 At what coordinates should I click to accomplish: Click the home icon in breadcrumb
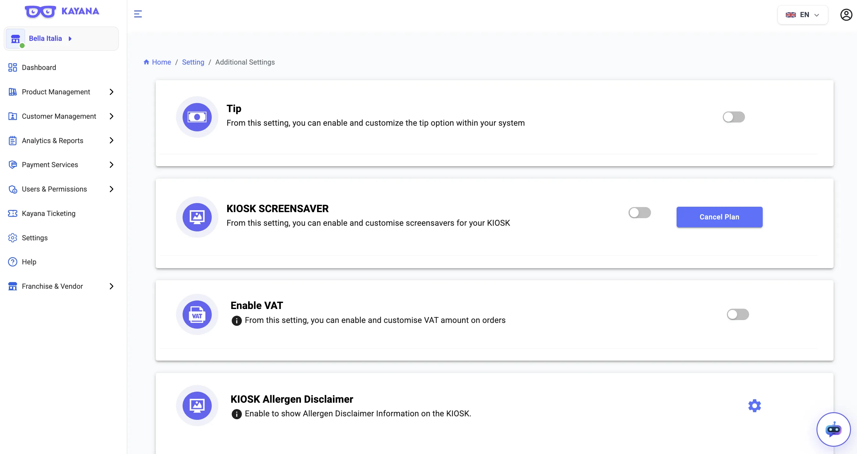tap(147, 62)
